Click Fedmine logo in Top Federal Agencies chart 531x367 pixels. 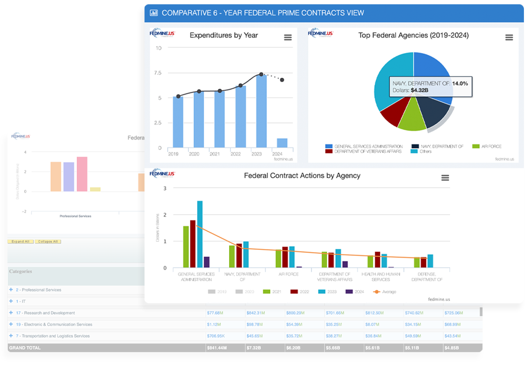click(320, 34)
